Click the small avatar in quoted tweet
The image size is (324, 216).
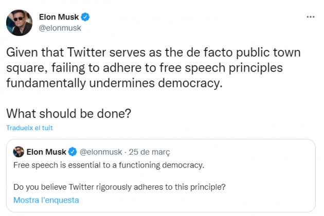coord(19,152)
